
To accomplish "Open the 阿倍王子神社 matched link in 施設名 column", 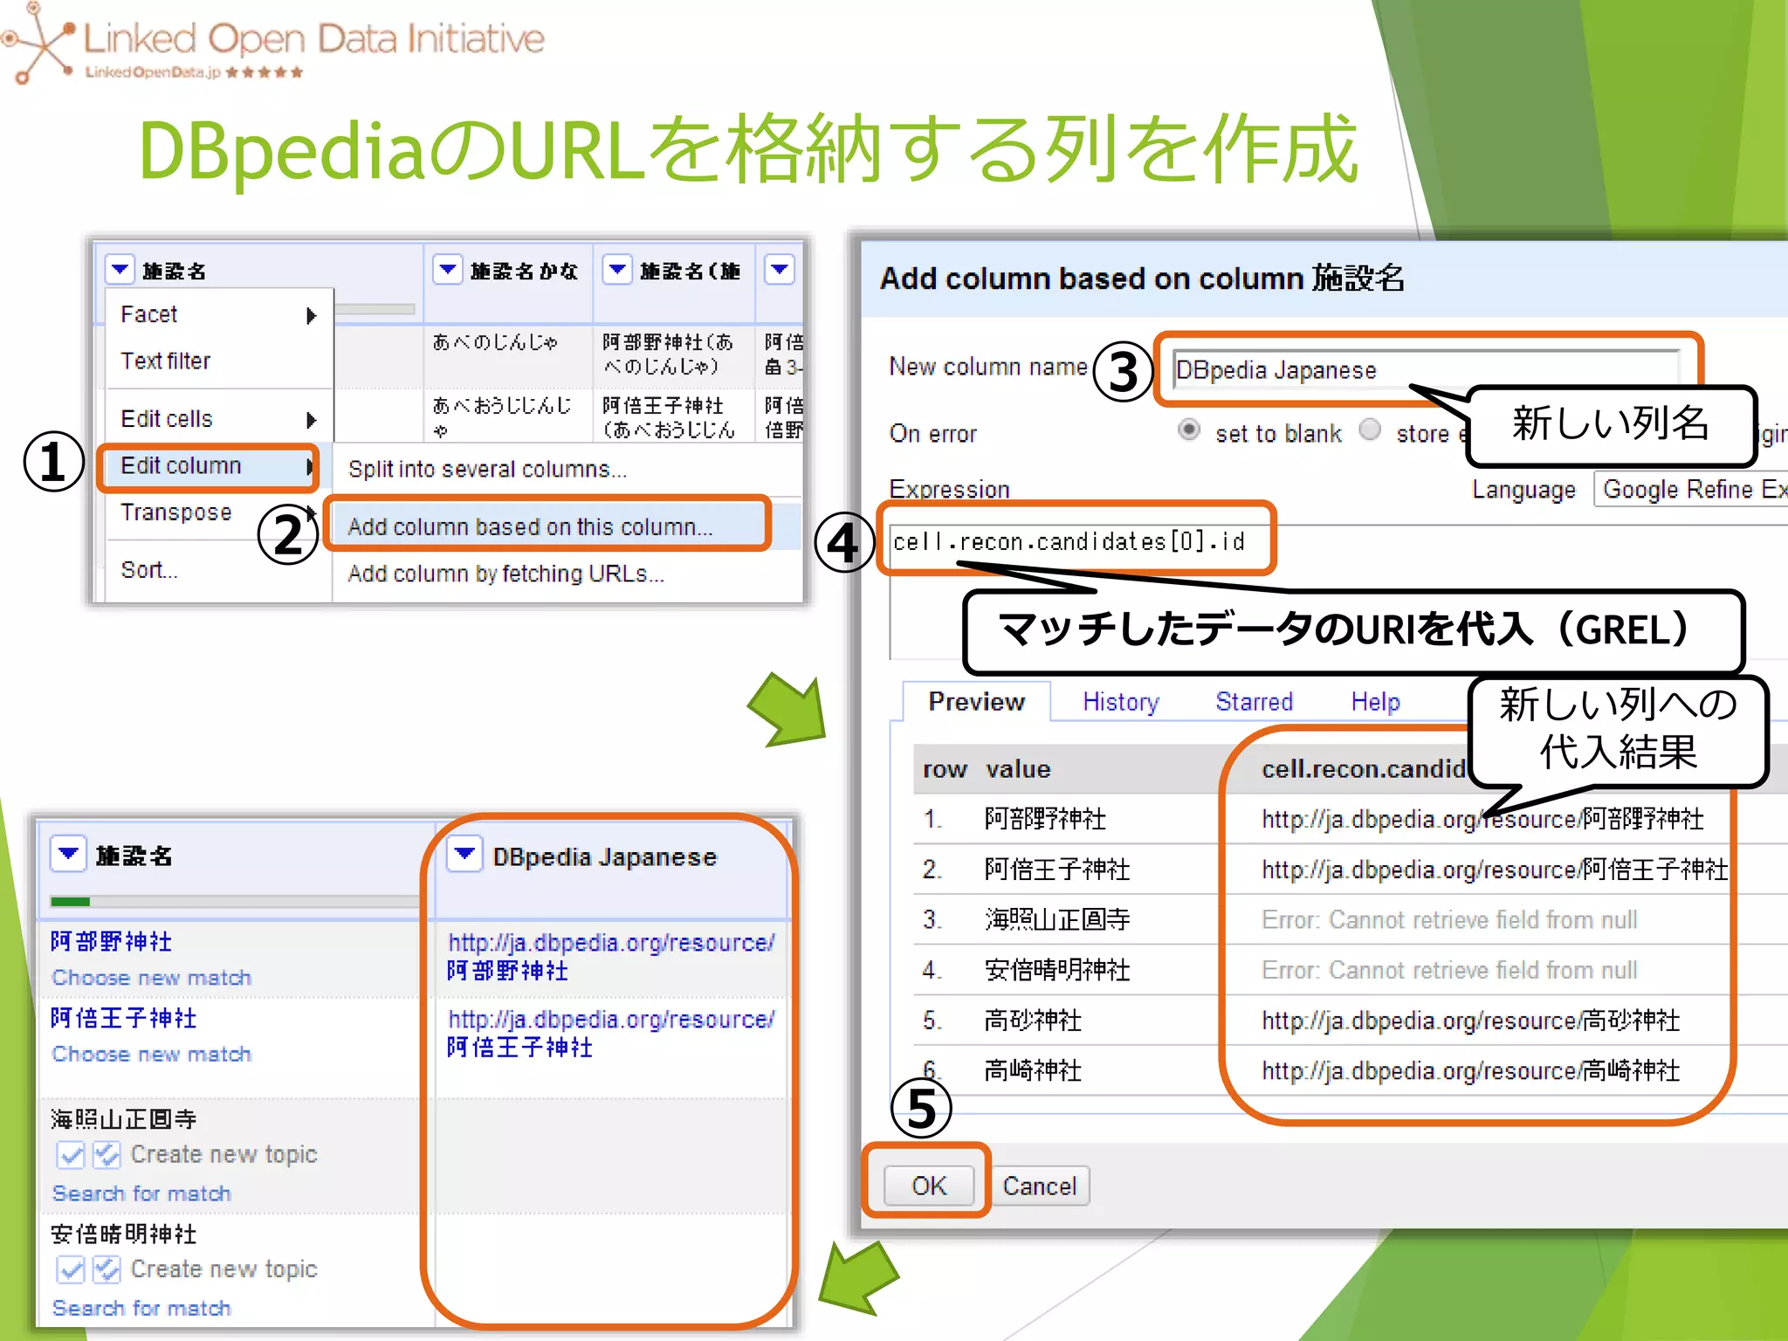I will (x=123, y=1018).
